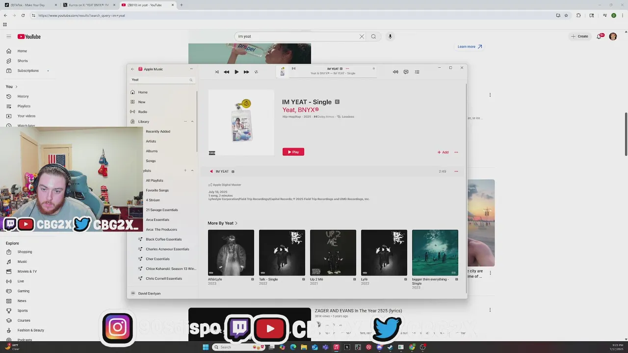Switch to TikTok browser tab

click(30, 5)
